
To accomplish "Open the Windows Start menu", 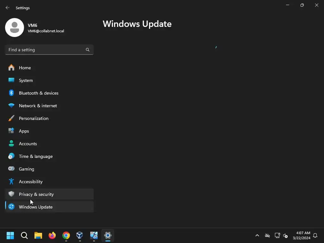I will [10, 235].
